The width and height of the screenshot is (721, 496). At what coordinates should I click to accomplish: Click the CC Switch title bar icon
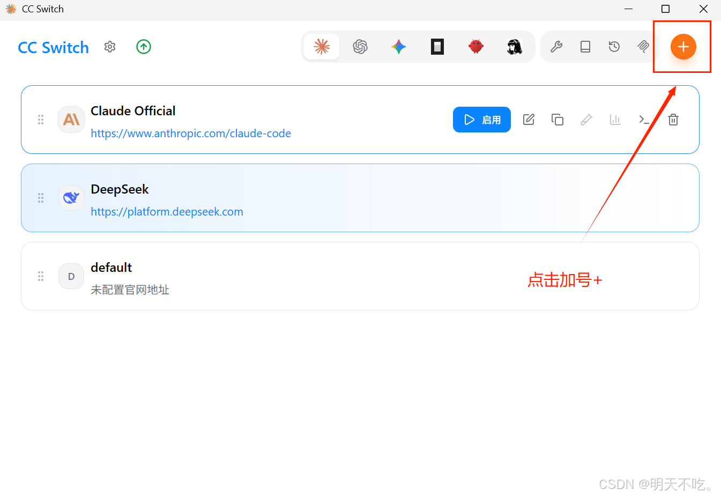point(11,9)
